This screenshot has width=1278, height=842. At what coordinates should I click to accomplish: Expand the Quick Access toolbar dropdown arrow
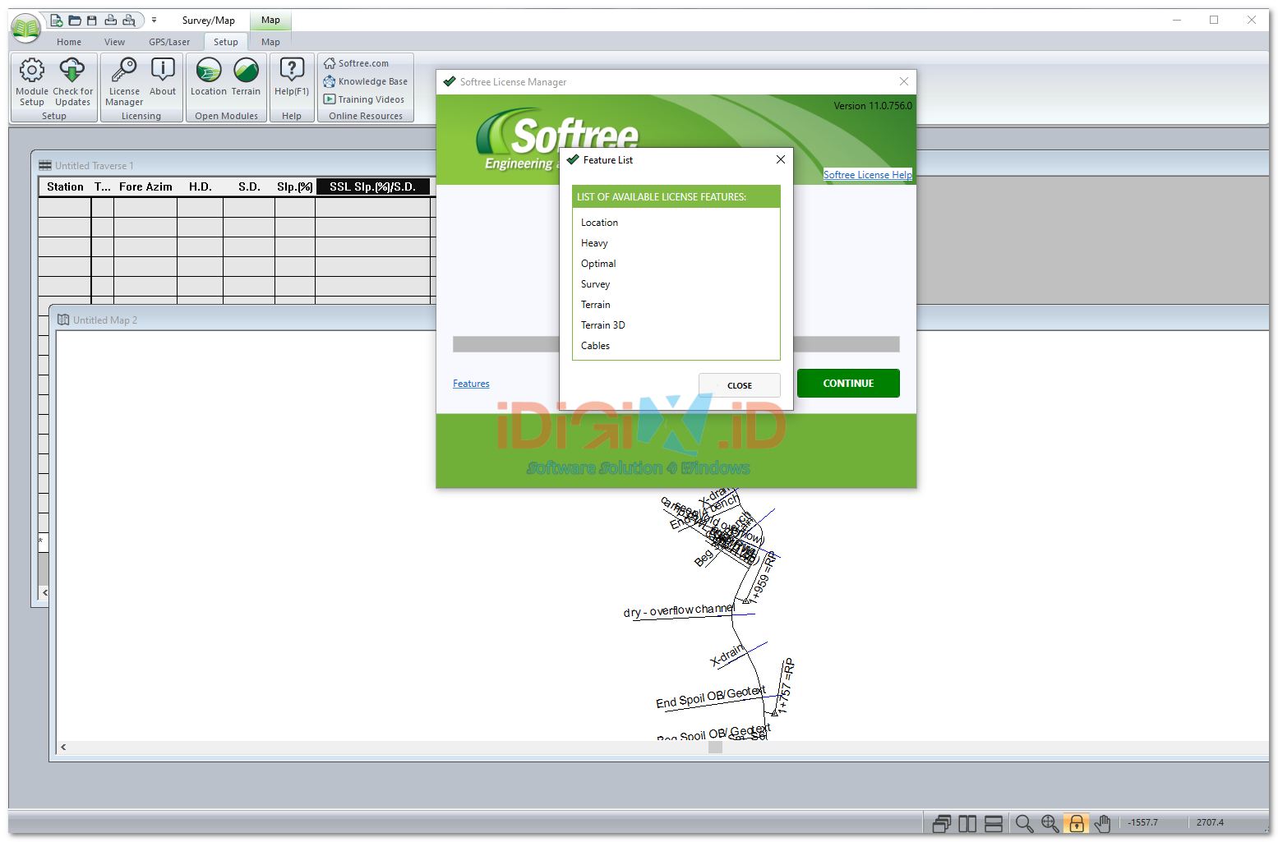(x=154, y=20)
